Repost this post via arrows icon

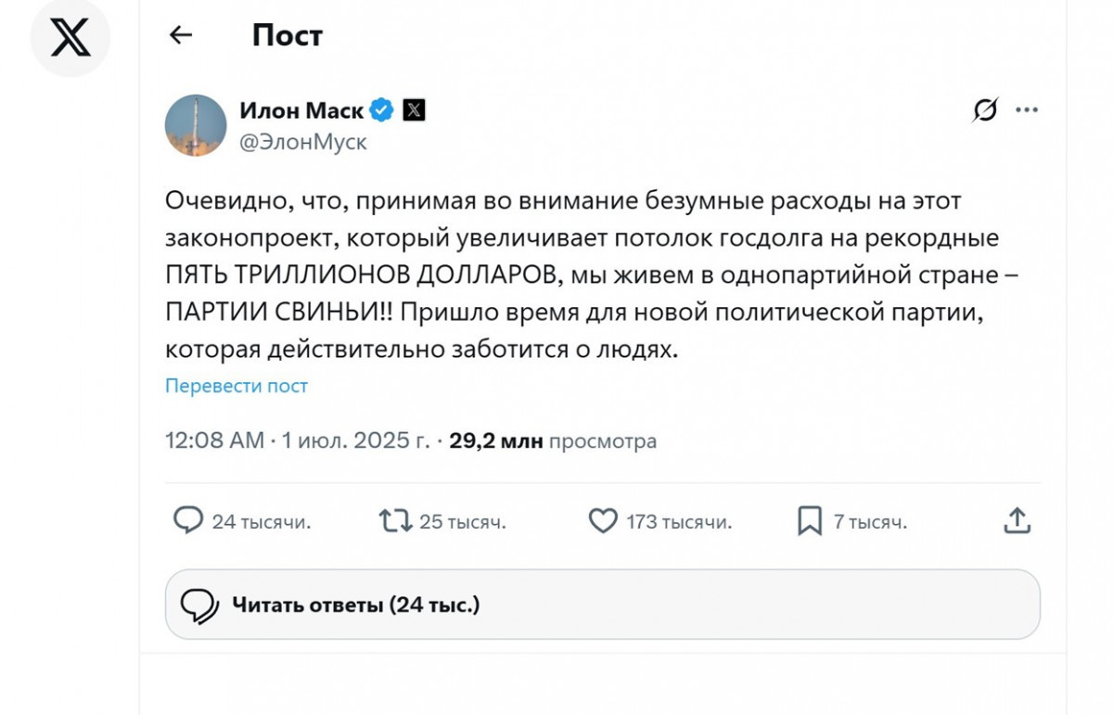396,521
